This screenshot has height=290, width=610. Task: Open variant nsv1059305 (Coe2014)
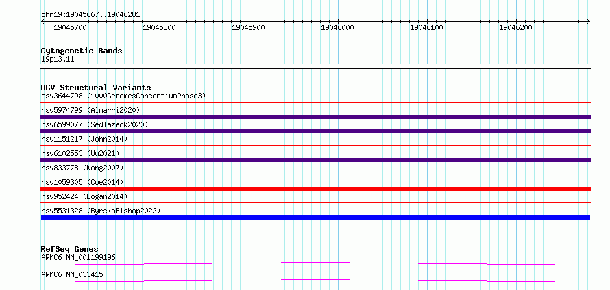[82, 182]
